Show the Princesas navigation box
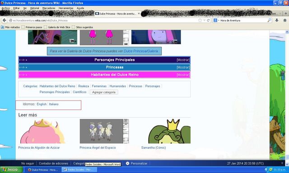This screenshot has height=173, width=289. tap(183, 67)
